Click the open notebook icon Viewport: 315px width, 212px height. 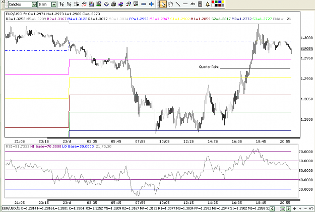106,4
